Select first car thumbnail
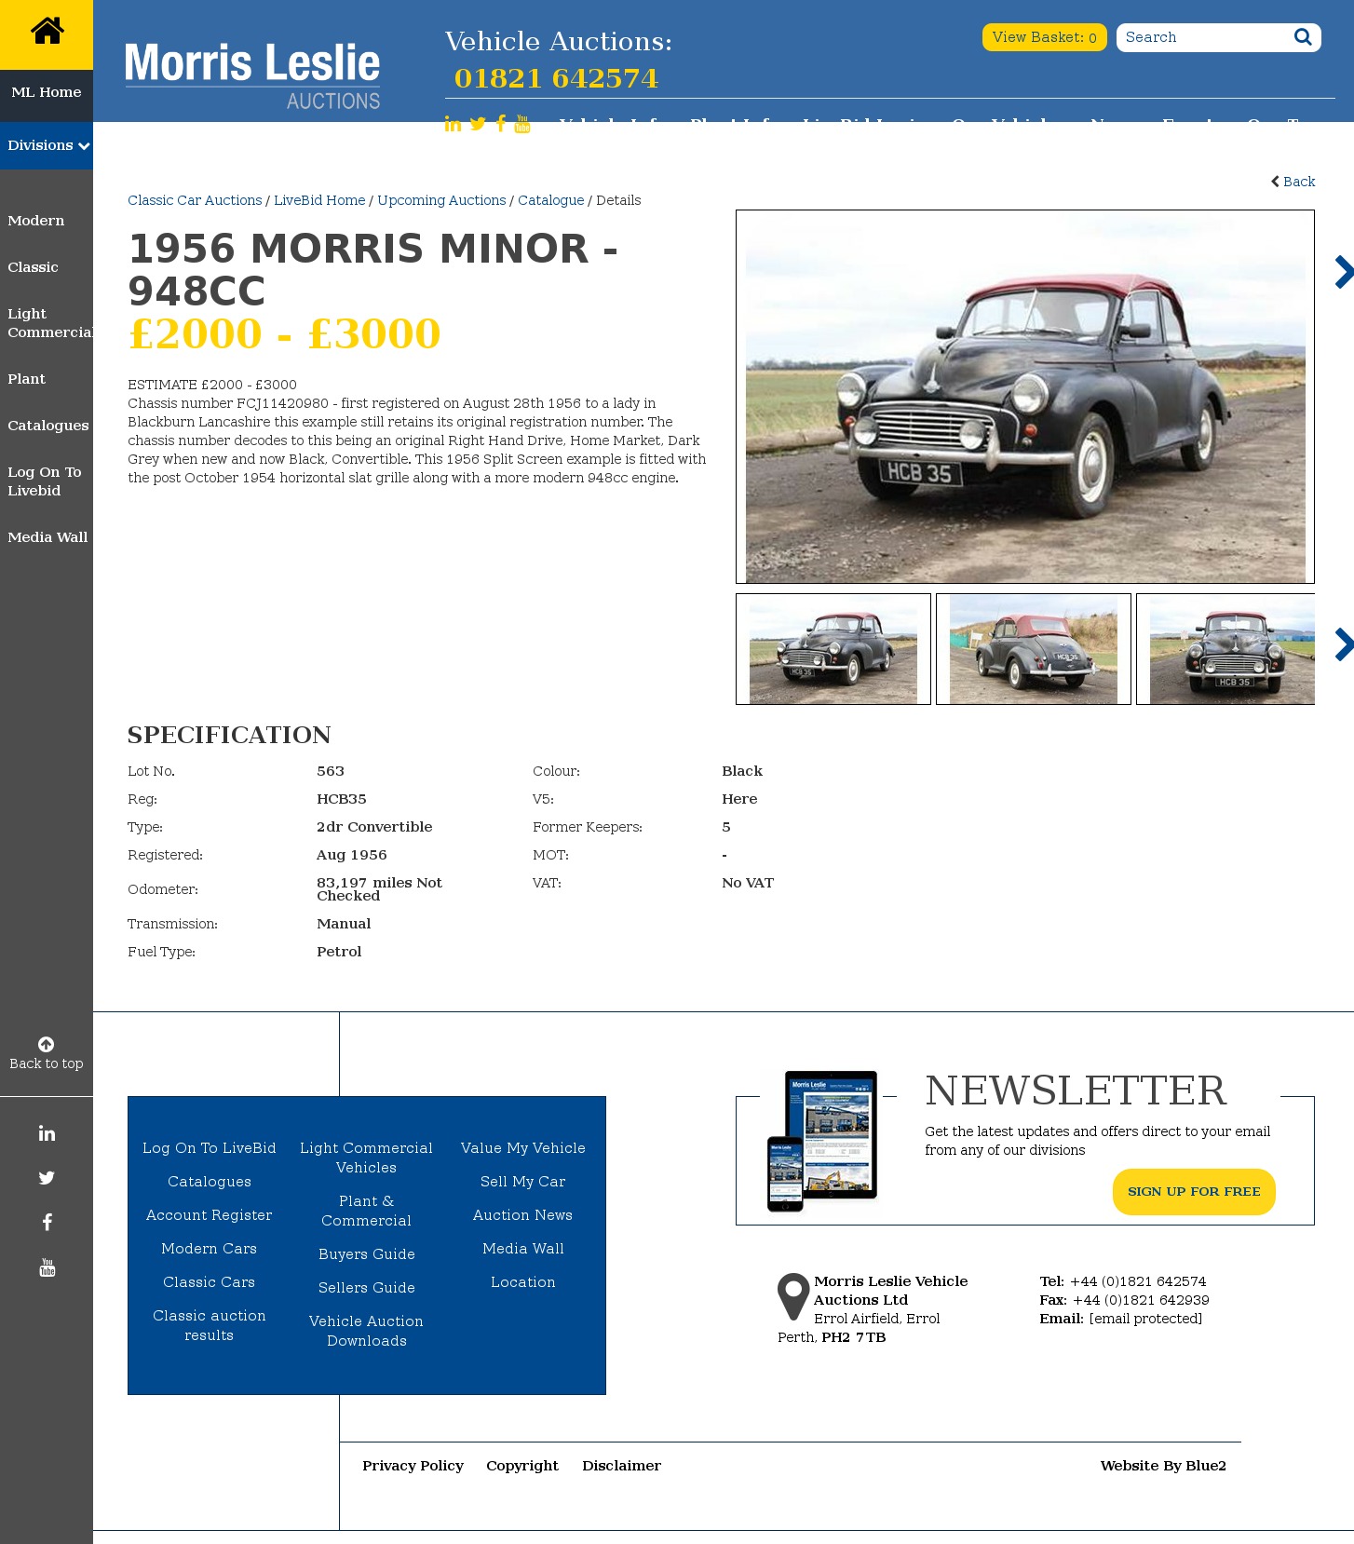1354x1544 pixels. (833, 649)
